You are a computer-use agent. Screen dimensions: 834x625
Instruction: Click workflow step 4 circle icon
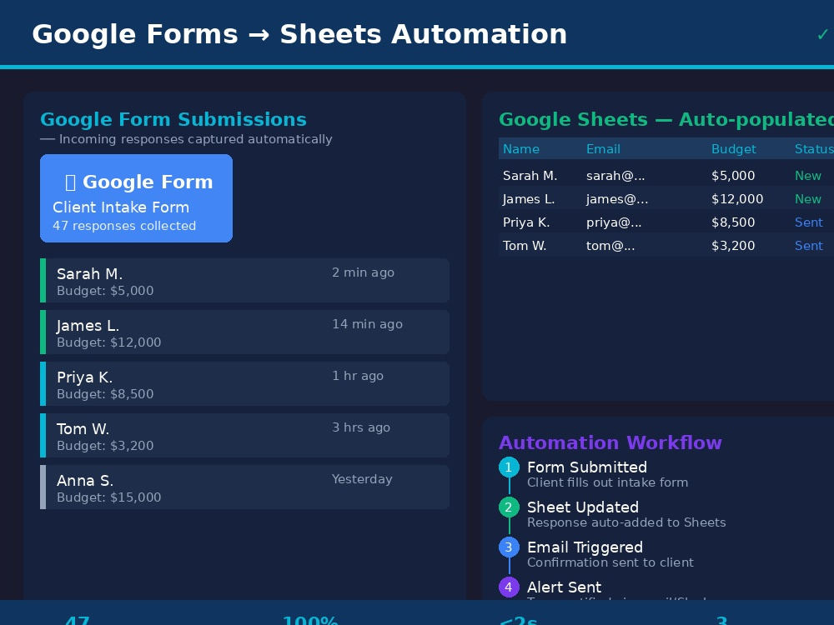click(509, 587)
